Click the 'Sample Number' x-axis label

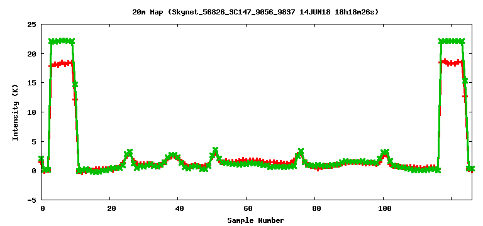coord(256,220)
